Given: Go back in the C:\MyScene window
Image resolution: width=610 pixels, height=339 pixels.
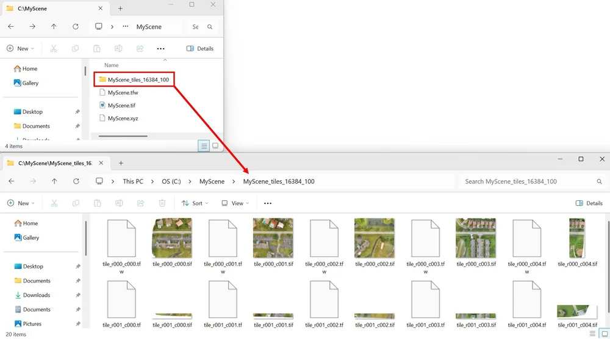Looking at the screenshot, I should [11, 27].
